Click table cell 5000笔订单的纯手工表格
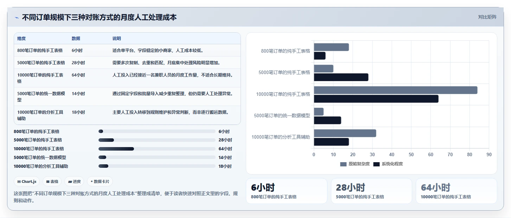 coord(41,63)
